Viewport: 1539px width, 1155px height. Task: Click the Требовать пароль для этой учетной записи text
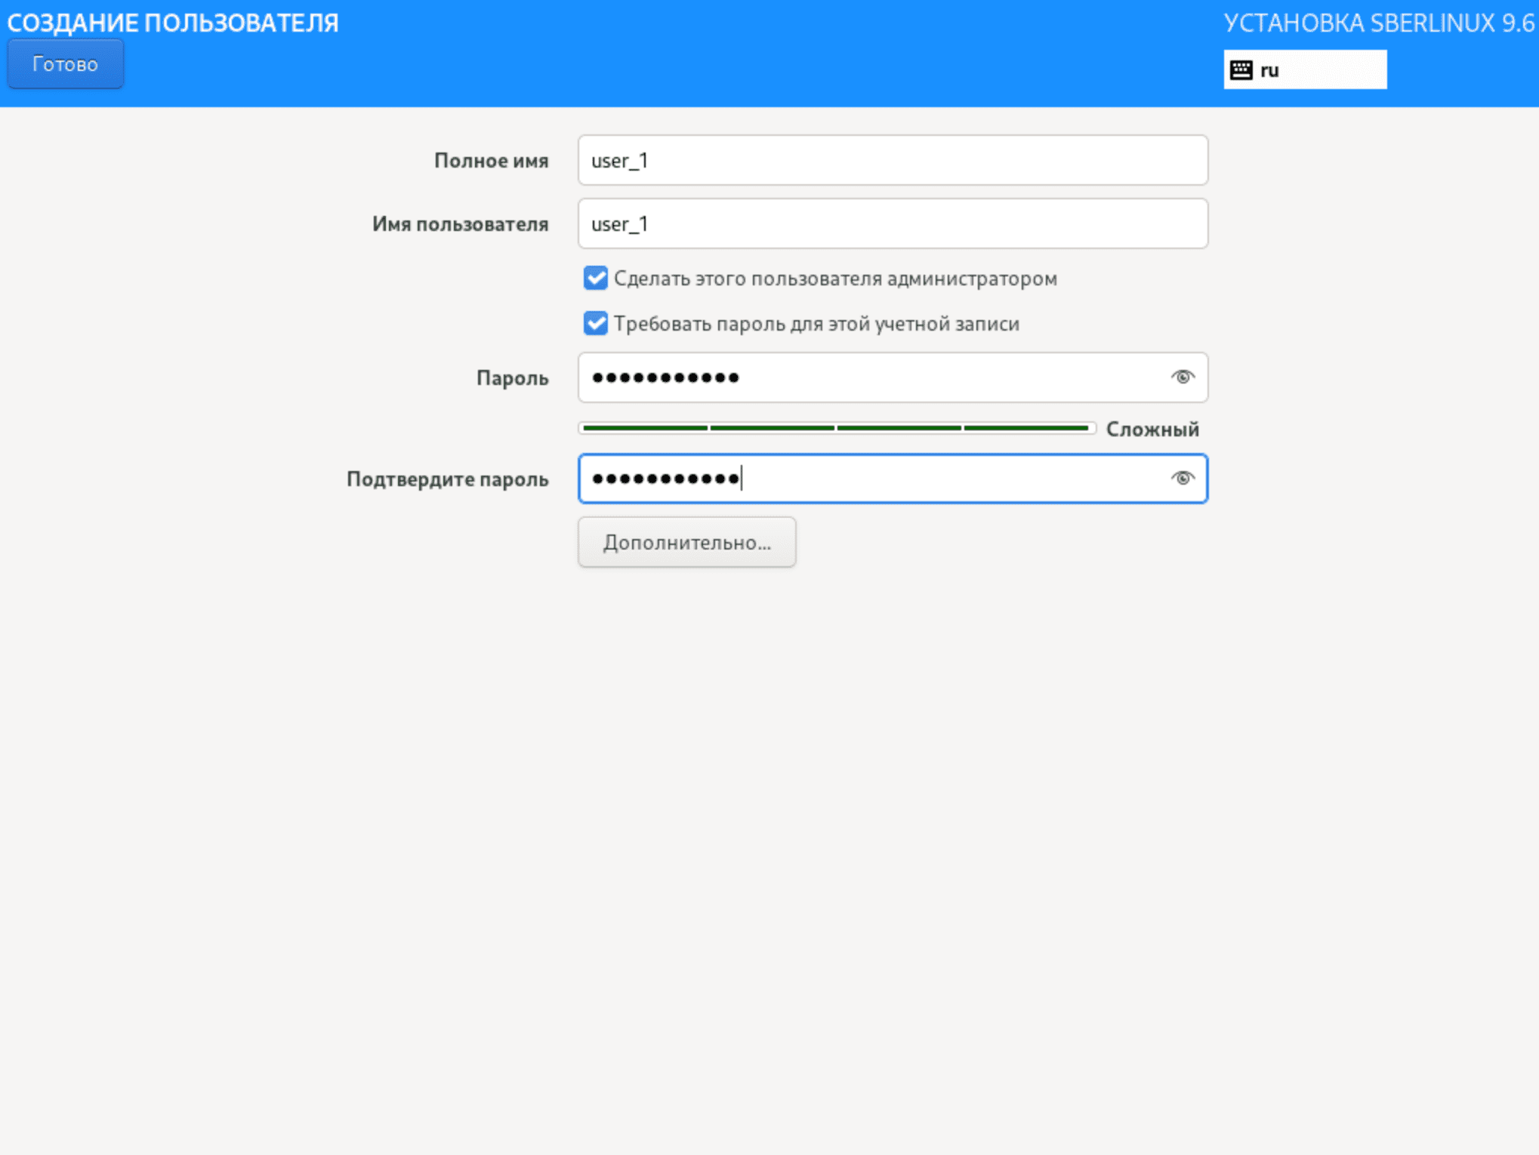(816, 324)
